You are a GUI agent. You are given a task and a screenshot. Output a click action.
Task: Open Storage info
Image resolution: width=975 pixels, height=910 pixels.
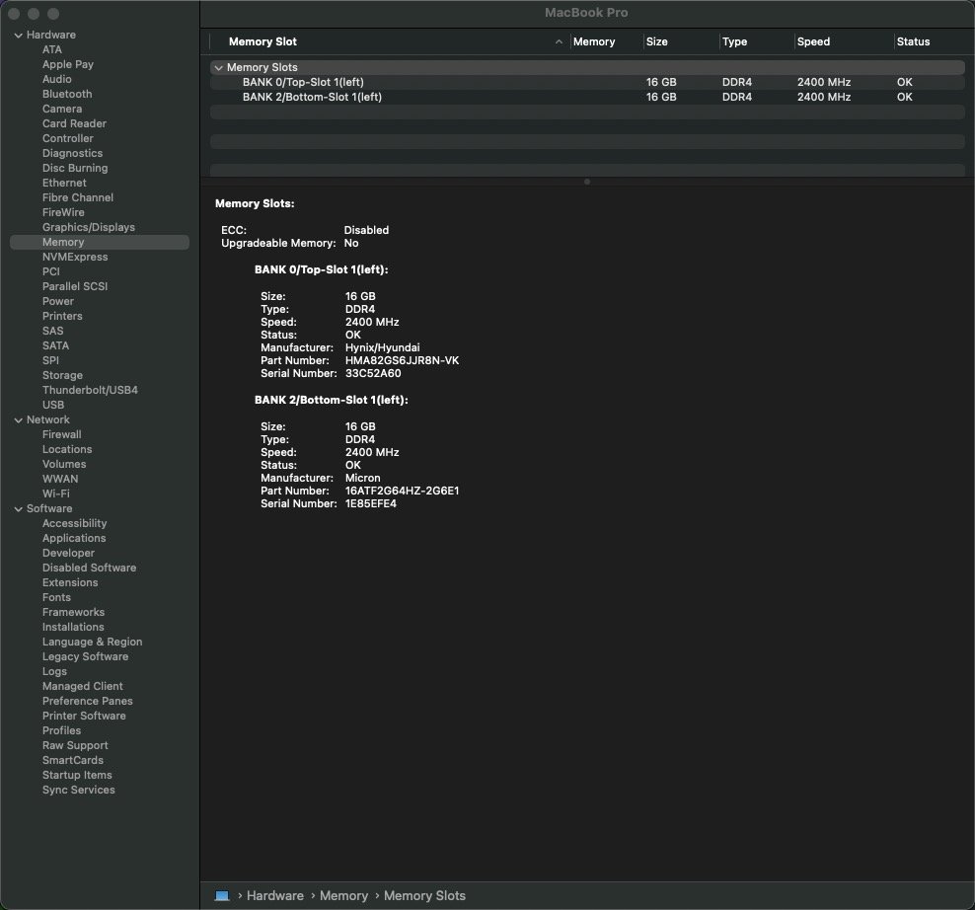click(x=62, y=376)
